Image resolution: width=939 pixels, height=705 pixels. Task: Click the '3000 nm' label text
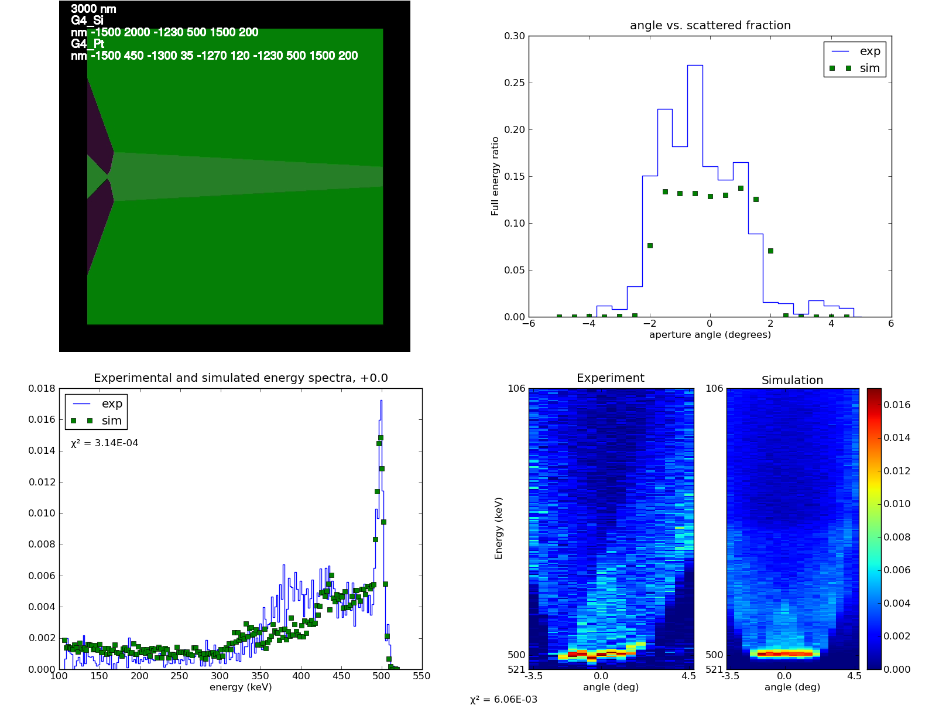coord(94,9)
